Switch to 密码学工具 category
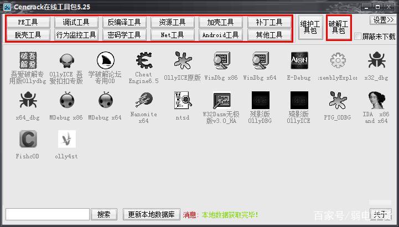 [124, 35]
